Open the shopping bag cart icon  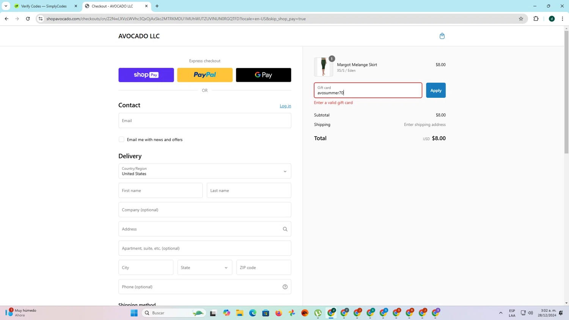442,36
